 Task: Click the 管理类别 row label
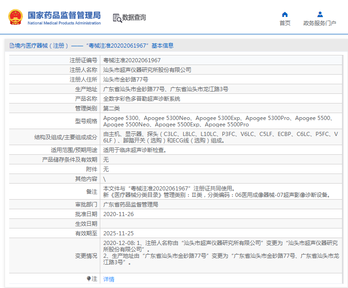click(x=86, y=109)
